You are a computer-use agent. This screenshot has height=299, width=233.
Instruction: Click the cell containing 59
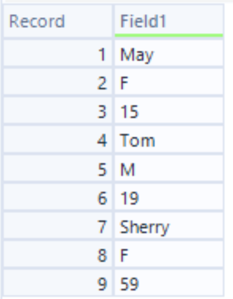point(169,284)
